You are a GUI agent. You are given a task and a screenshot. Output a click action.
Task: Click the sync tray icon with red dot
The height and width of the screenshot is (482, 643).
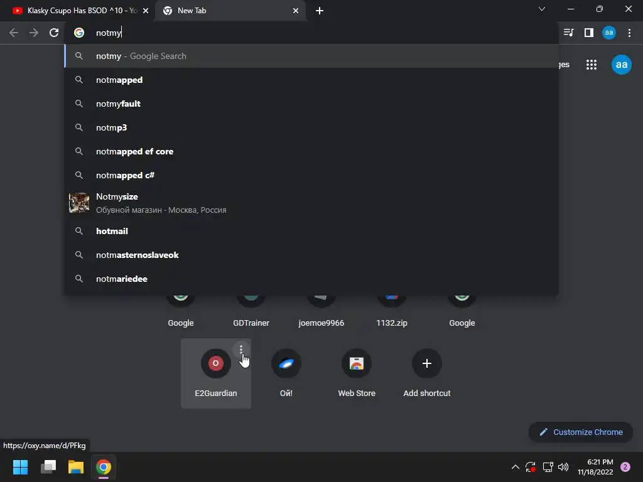530,467
